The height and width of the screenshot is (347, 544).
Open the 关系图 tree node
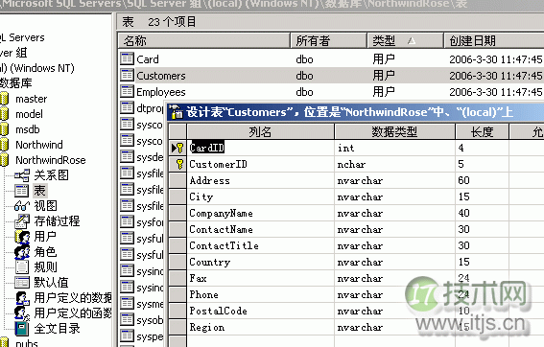click(52, 175)
